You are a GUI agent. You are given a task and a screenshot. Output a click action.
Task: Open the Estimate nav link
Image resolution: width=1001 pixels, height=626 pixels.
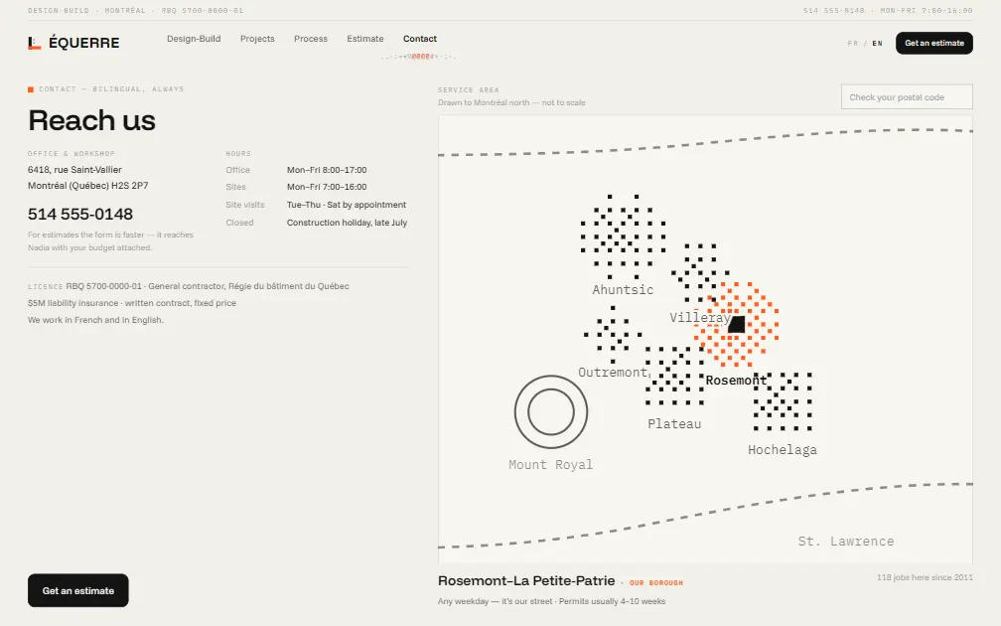365,39
